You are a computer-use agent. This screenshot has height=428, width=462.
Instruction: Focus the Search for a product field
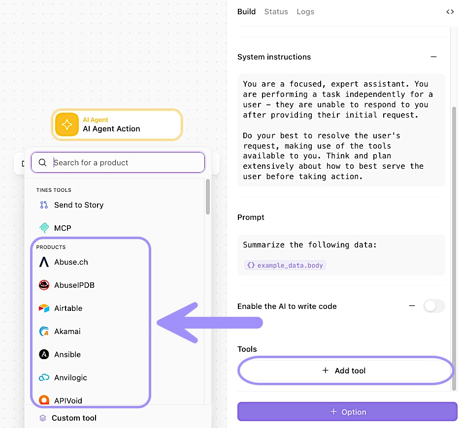click(118, 162)
